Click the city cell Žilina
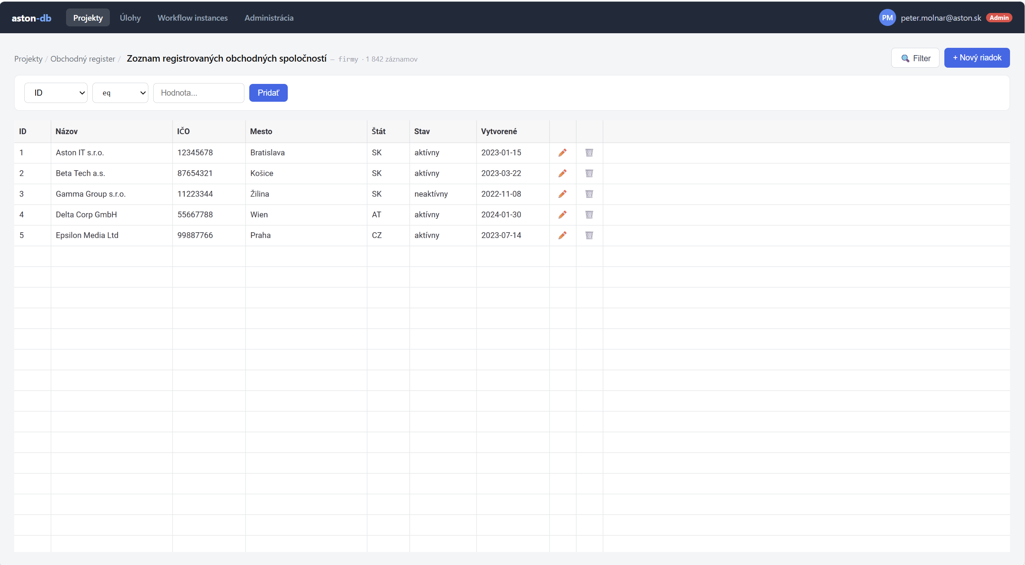This screenshot has width=1025, height=565. (306, 194)
